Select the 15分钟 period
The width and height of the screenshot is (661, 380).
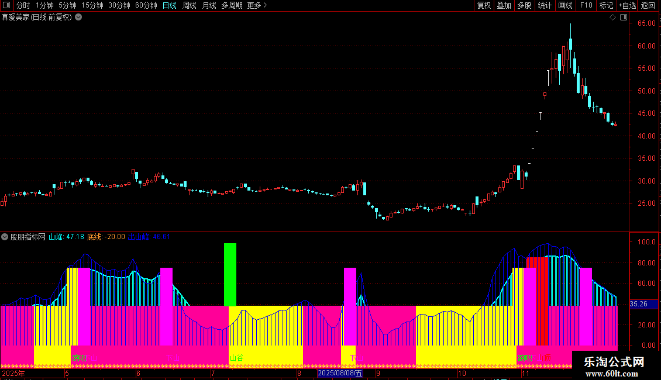92,5
